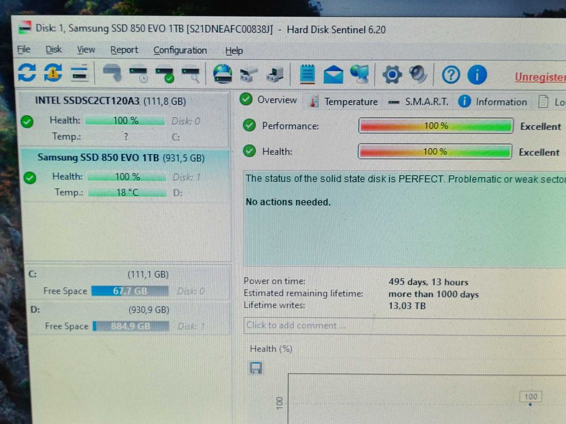The width and height of the screenshot is (566, 424).
Task: Open the blue notepad report icon
Action: [x=307, y=75]
